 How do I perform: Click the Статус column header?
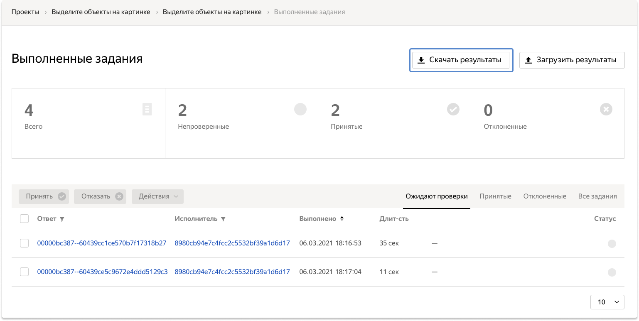[x=605, y=218]
